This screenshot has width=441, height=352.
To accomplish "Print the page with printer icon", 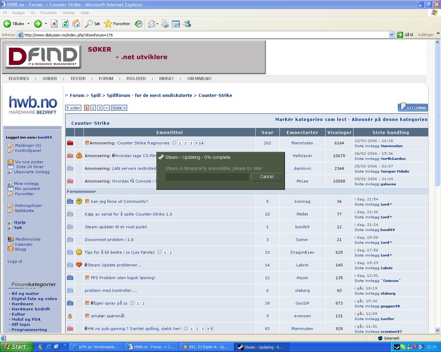I will click(x=165, y=24).
